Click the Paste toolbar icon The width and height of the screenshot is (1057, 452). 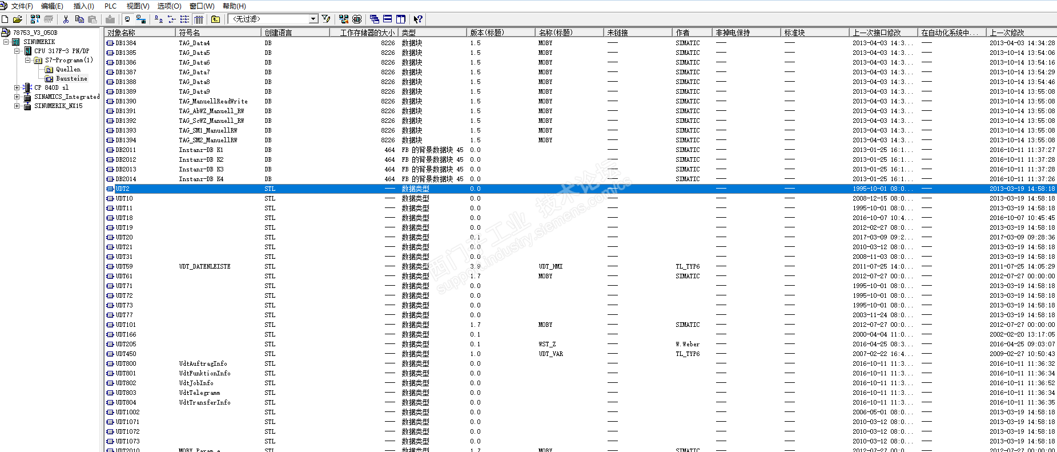coord(93,19)
